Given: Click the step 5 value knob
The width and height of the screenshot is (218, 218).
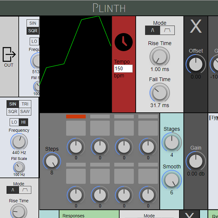Looking at the screenshot, I should (76, 195).
